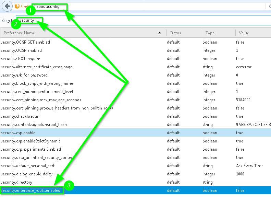Sort by the Status column header
This screenshot has height=197, width=271.
point(184,33)
